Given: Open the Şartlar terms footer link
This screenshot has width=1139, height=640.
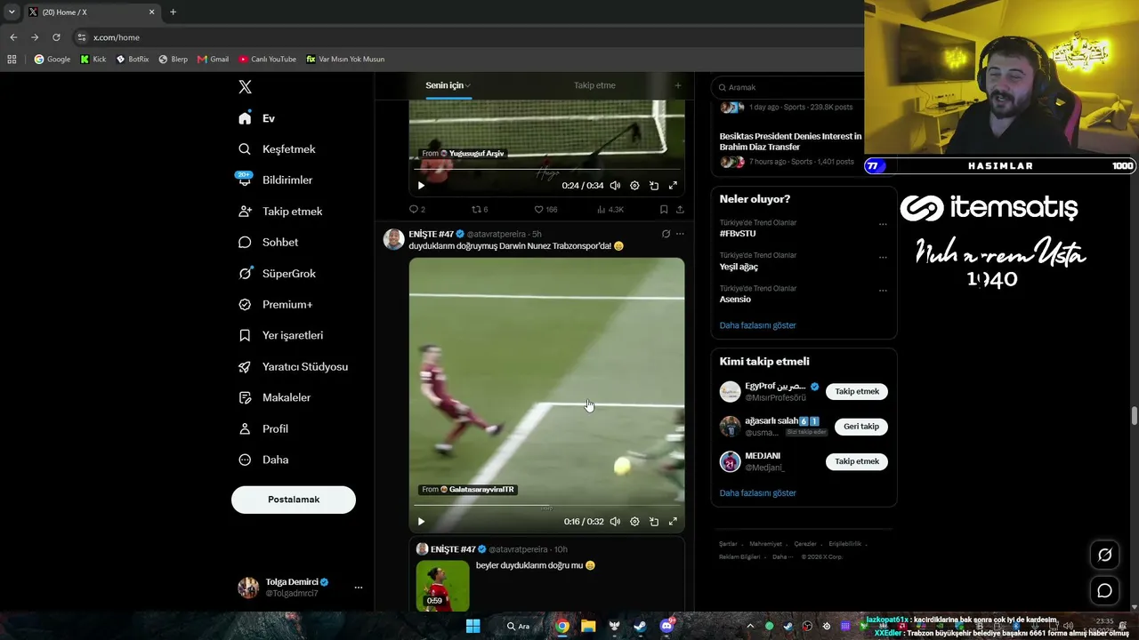Looking at the screenshot, I should [728, 544].
